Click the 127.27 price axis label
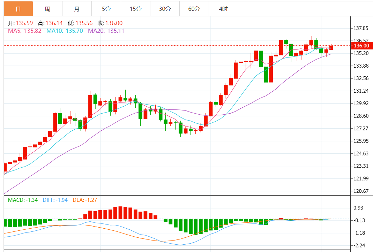 click(361, 129)
